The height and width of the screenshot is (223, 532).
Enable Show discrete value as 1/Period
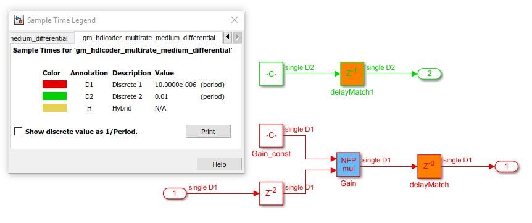tap(18, 132)
